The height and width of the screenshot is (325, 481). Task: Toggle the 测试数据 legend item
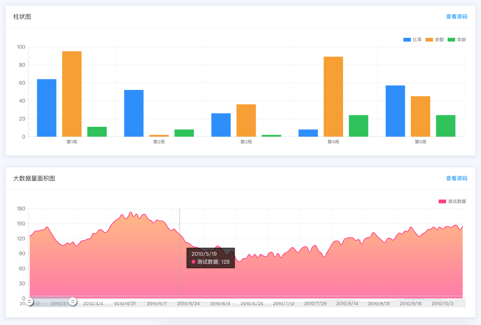pos(452,201)
